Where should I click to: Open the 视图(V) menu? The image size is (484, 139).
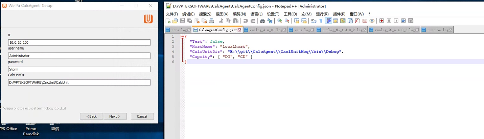click(x=222, y=14)
